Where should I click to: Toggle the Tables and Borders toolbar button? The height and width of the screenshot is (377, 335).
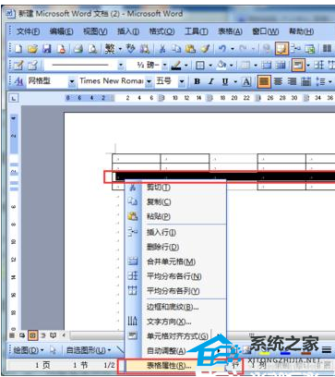point(281,49)
